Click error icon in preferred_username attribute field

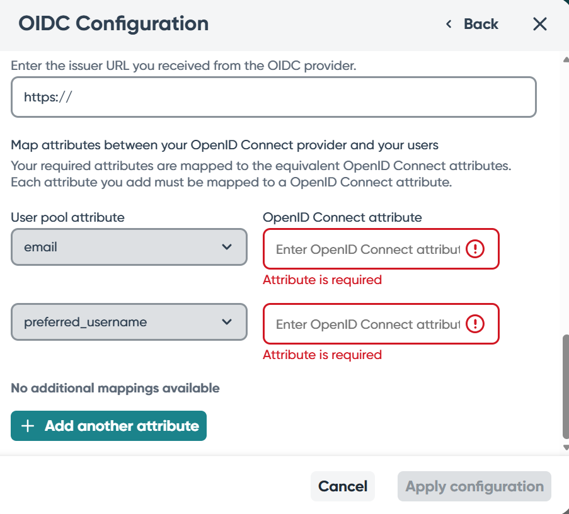[x=475, y=324]
